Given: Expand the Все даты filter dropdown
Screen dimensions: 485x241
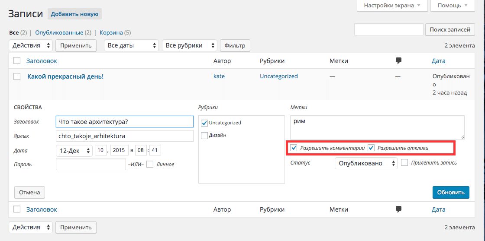Looking at the screenshot, I should tap(132, 45).
